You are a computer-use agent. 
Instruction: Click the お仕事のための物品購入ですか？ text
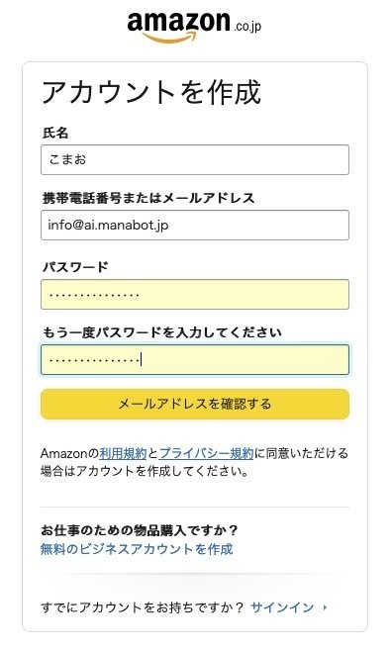(140, 530)
